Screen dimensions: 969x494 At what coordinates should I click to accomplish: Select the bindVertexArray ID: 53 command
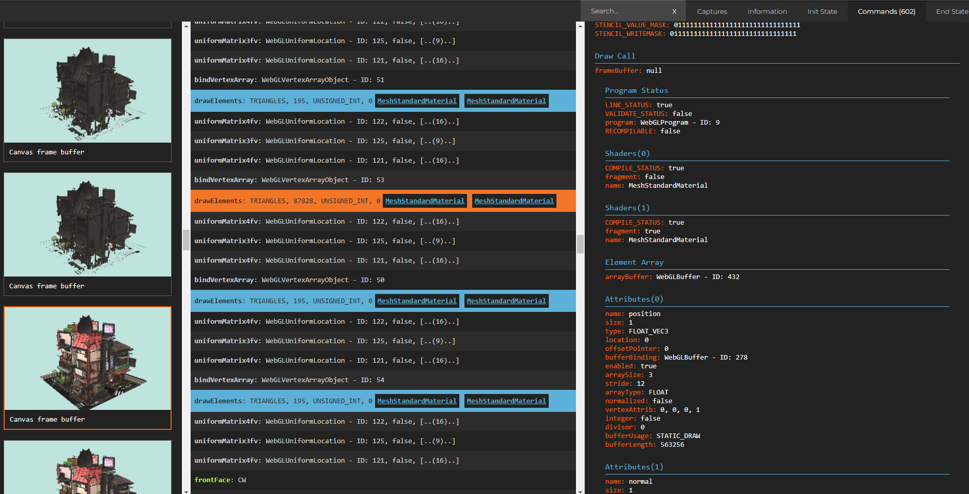click(x=289, y=180)
